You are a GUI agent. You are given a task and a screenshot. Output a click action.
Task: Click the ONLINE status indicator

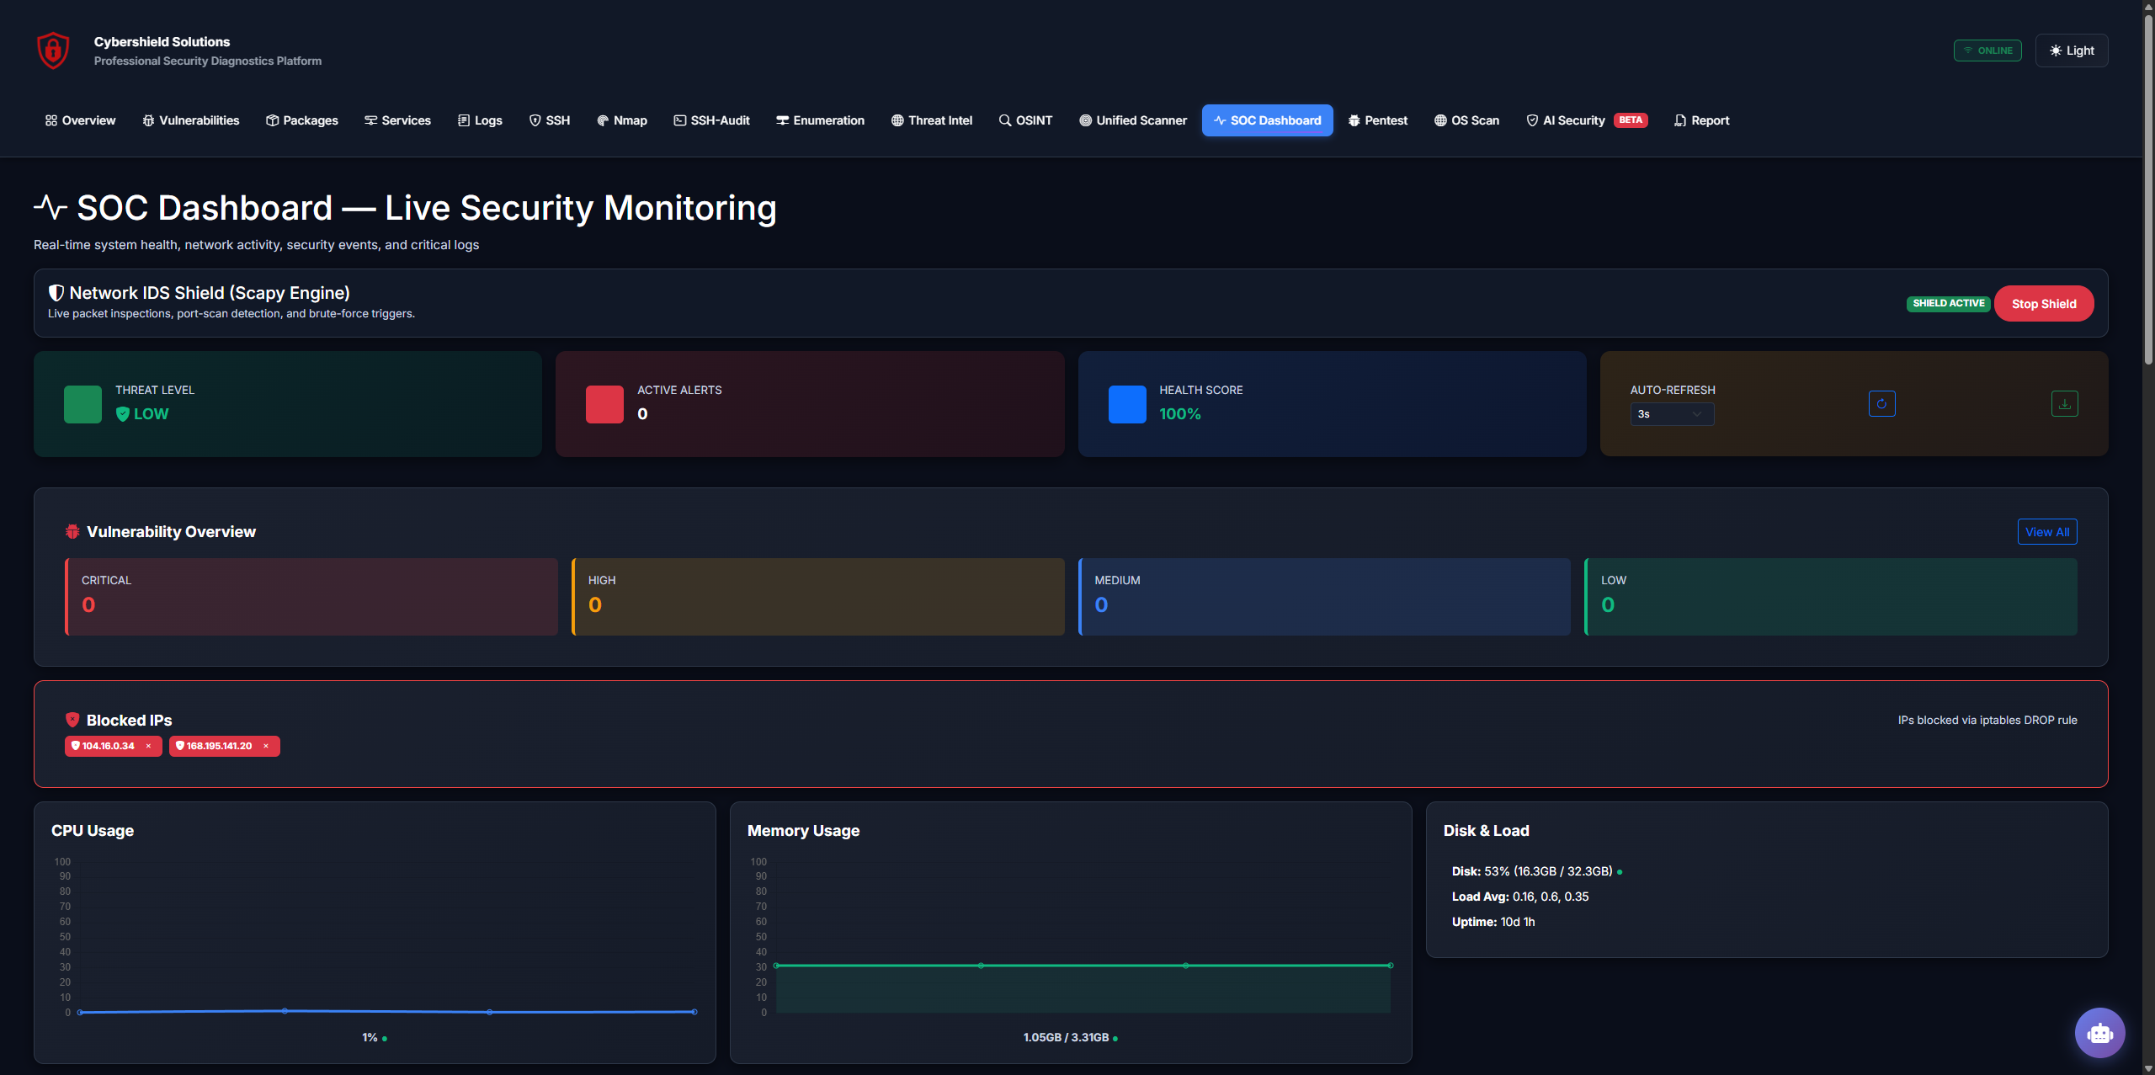1987,50
